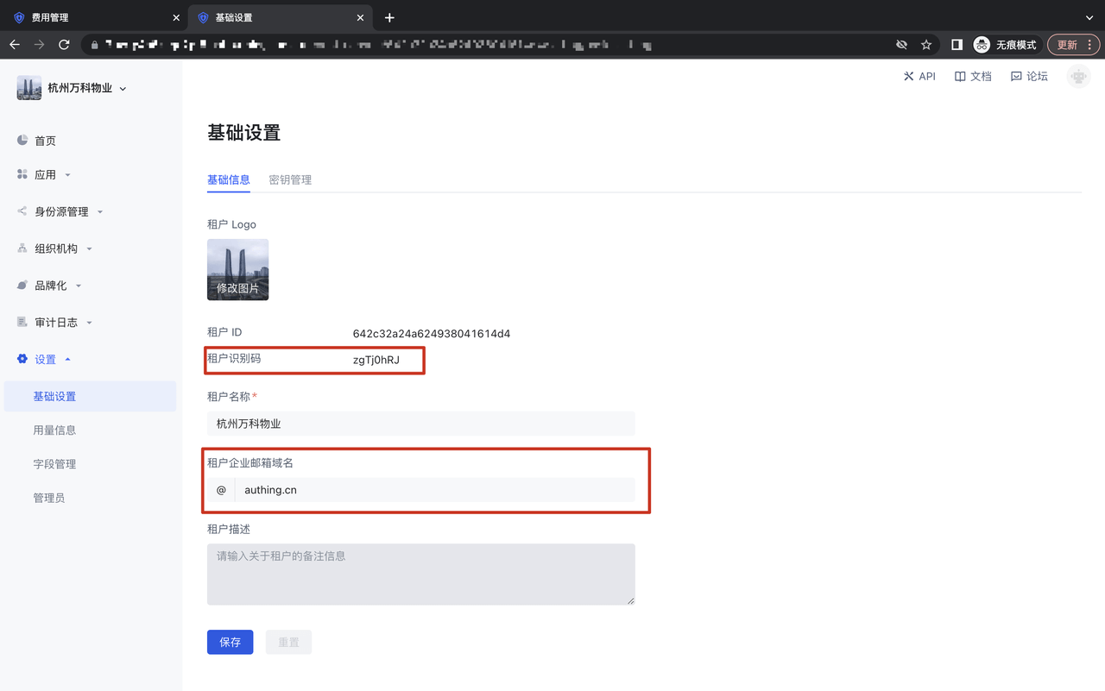Click the tenant logo 修改图片 thumbnail
This screenshot has width=1105, height=691.
click(237, 269)
